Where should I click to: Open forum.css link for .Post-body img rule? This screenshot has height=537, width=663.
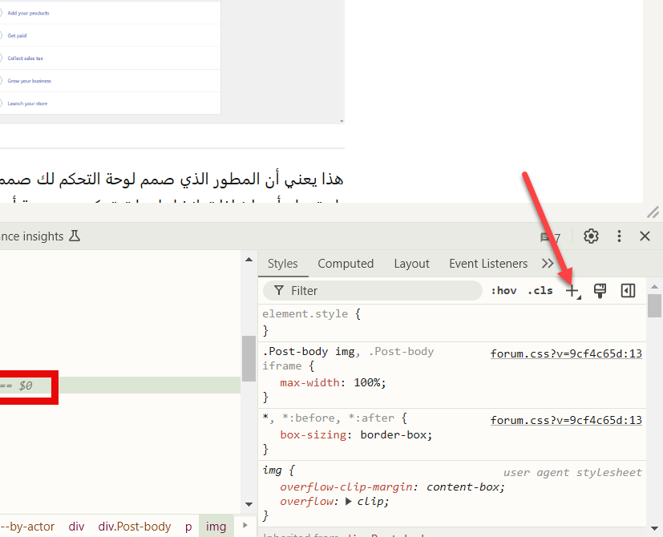(566, 353)
